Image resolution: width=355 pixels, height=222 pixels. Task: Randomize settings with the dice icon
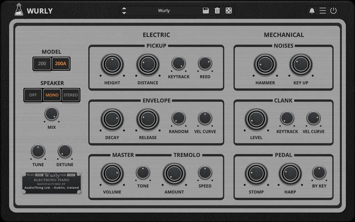point(229,10)
